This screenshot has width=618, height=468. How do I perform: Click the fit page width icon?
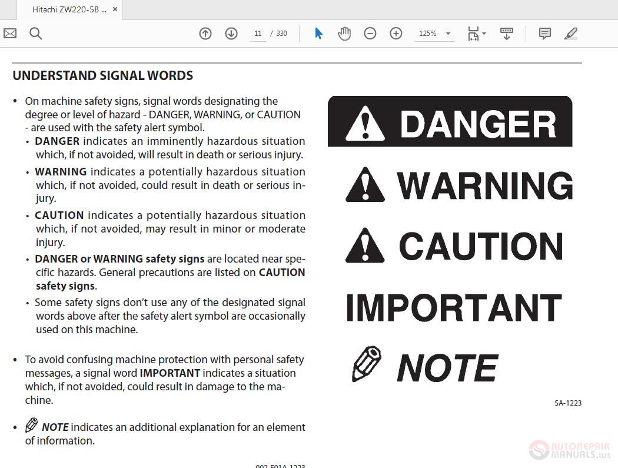pyautogui.click(x=473, y=34)
